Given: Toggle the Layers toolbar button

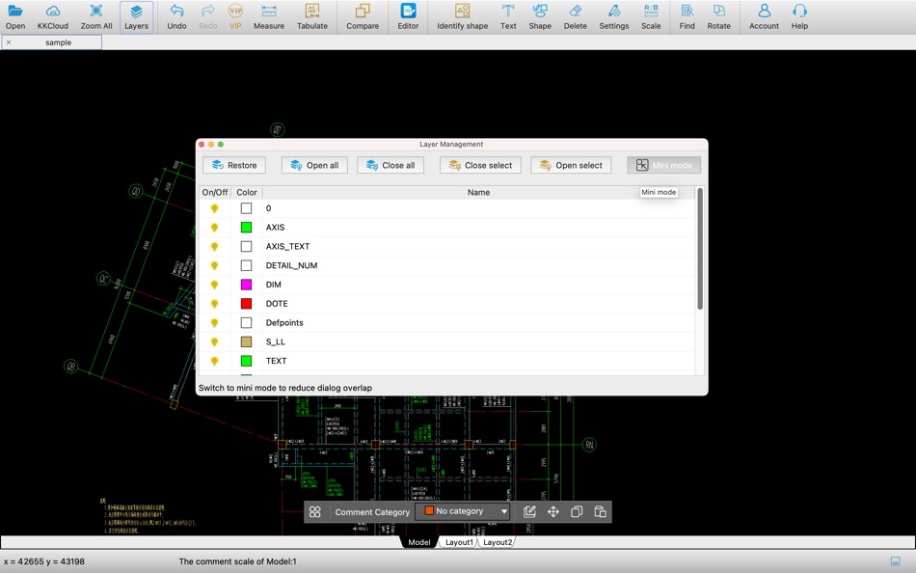Looking at the screenshot, I should click(136, 16).
